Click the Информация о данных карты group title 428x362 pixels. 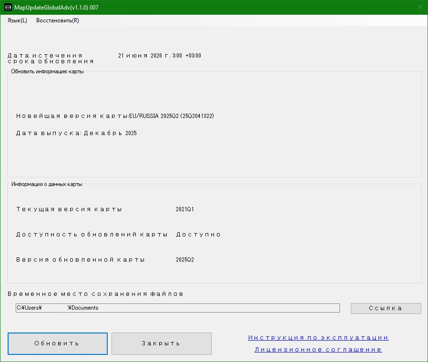pos(47,184)
